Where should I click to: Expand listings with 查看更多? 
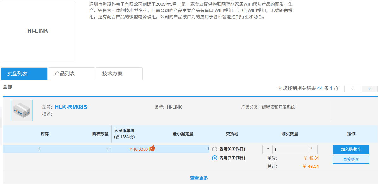tap(199, 178)
